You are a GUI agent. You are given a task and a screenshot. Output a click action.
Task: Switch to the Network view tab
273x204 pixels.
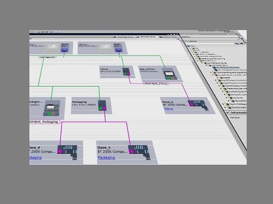click(x=146, y=37)
